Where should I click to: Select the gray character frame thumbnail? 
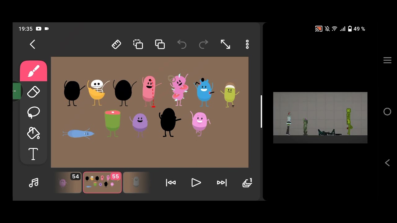[136, 183]
